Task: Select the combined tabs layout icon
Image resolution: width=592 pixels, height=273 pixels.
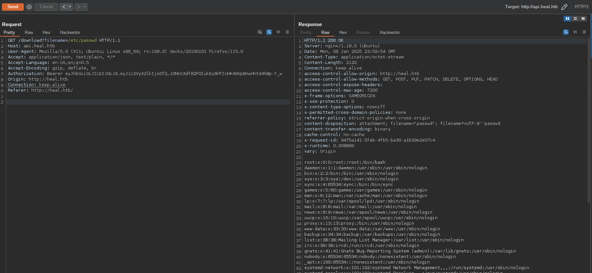Action: 583,19
